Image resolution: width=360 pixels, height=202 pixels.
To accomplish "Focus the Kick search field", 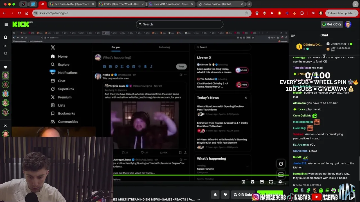I will pos(180,24).
